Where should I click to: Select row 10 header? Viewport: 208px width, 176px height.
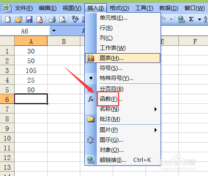[x=7, y=138]
